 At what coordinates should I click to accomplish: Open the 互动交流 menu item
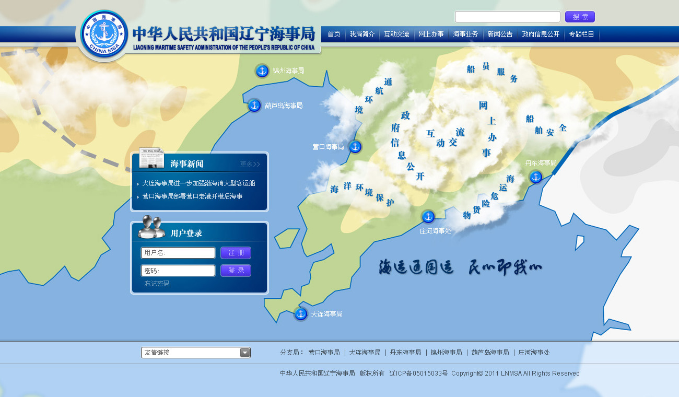396,34
